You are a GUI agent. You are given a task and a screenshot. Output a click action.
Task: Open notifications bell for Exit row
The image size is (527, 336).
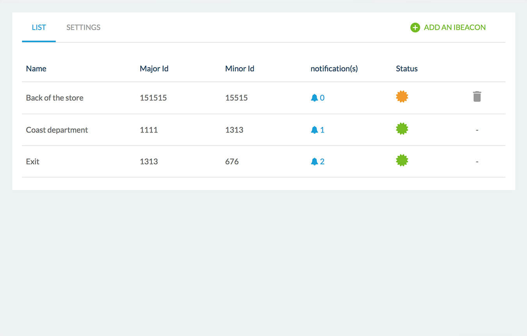pyautogui.click(x=314, y=162)
